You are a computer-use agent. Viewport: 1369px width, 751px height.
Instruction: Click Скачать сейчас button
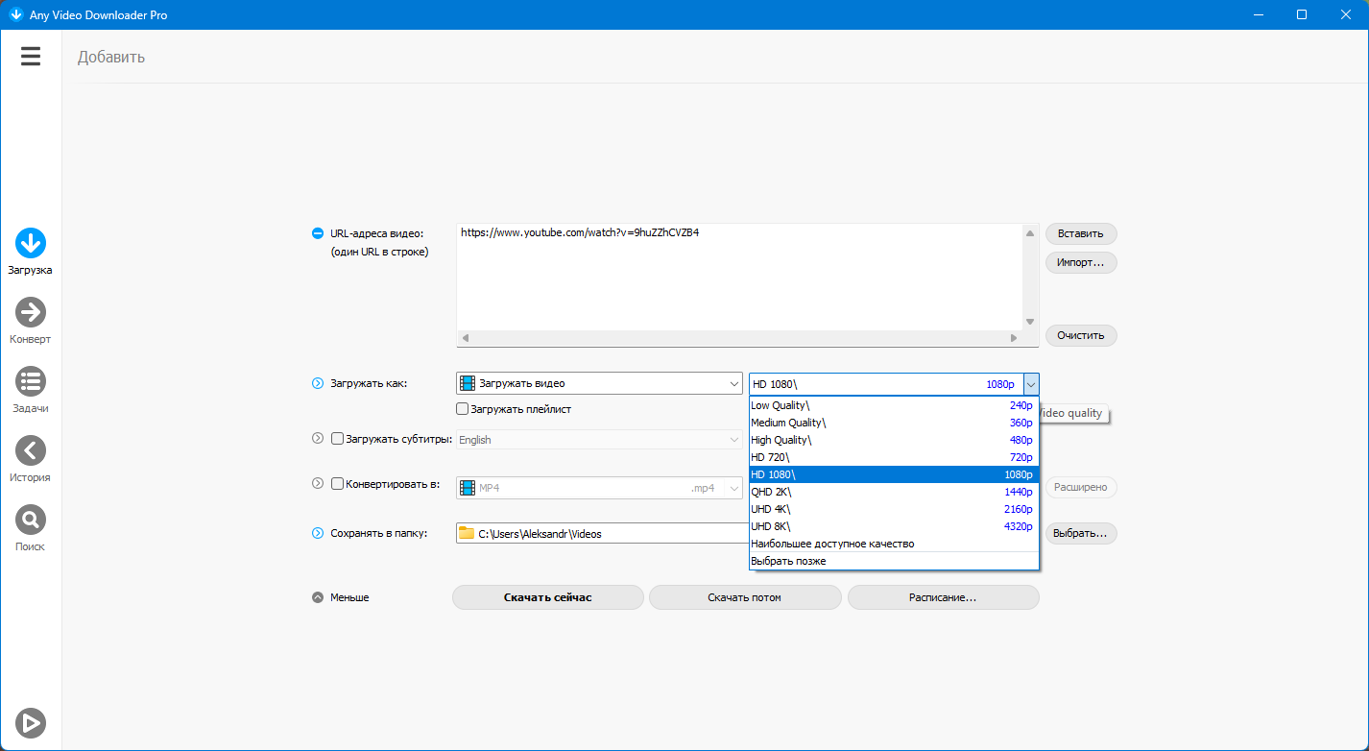(x=548, y=597)
